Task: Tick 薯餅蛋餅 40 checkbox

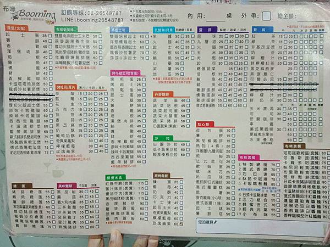Action: point(226,89)
